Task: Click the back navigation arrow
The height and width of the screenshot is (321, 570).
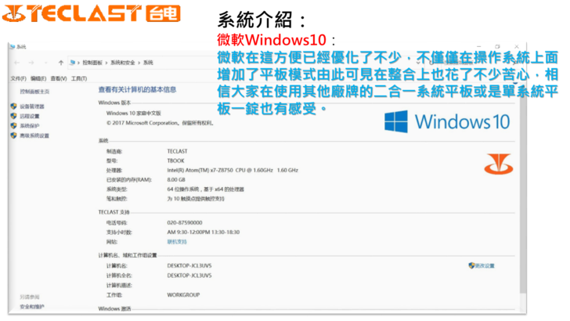Action: pos(16,63)
